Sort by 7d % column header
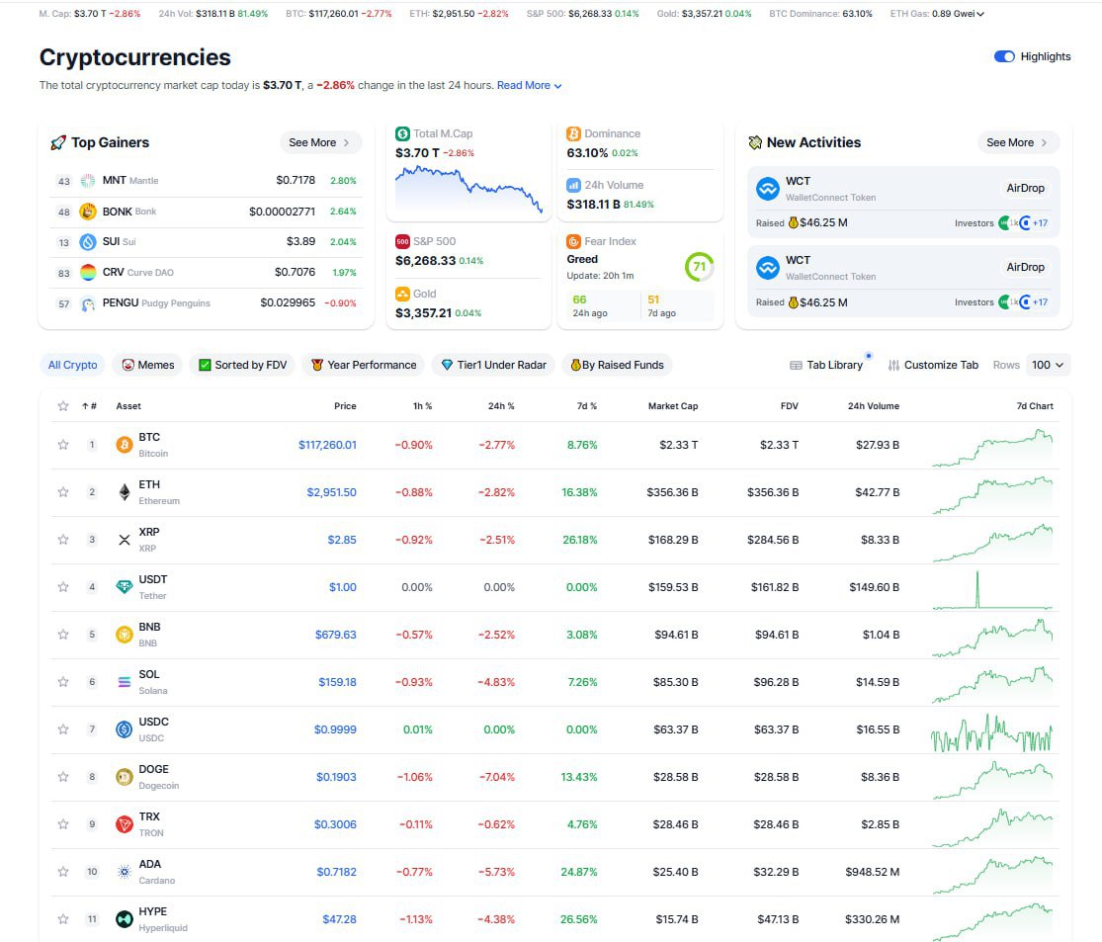Screen dimensions: 1102x942 point(586,406)
